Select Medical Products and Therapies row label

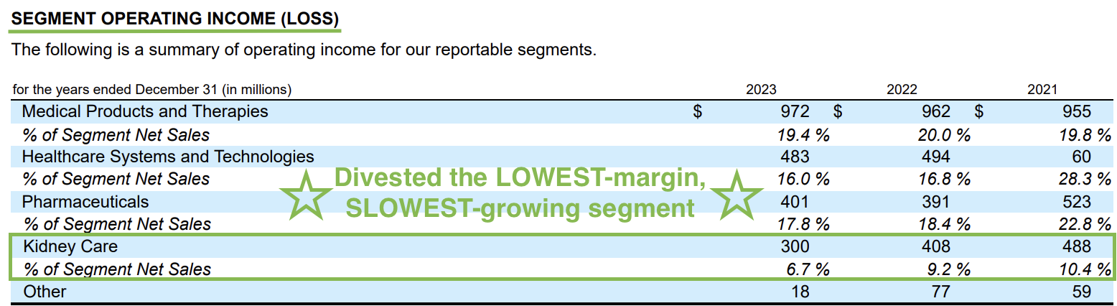click(145, 111)
